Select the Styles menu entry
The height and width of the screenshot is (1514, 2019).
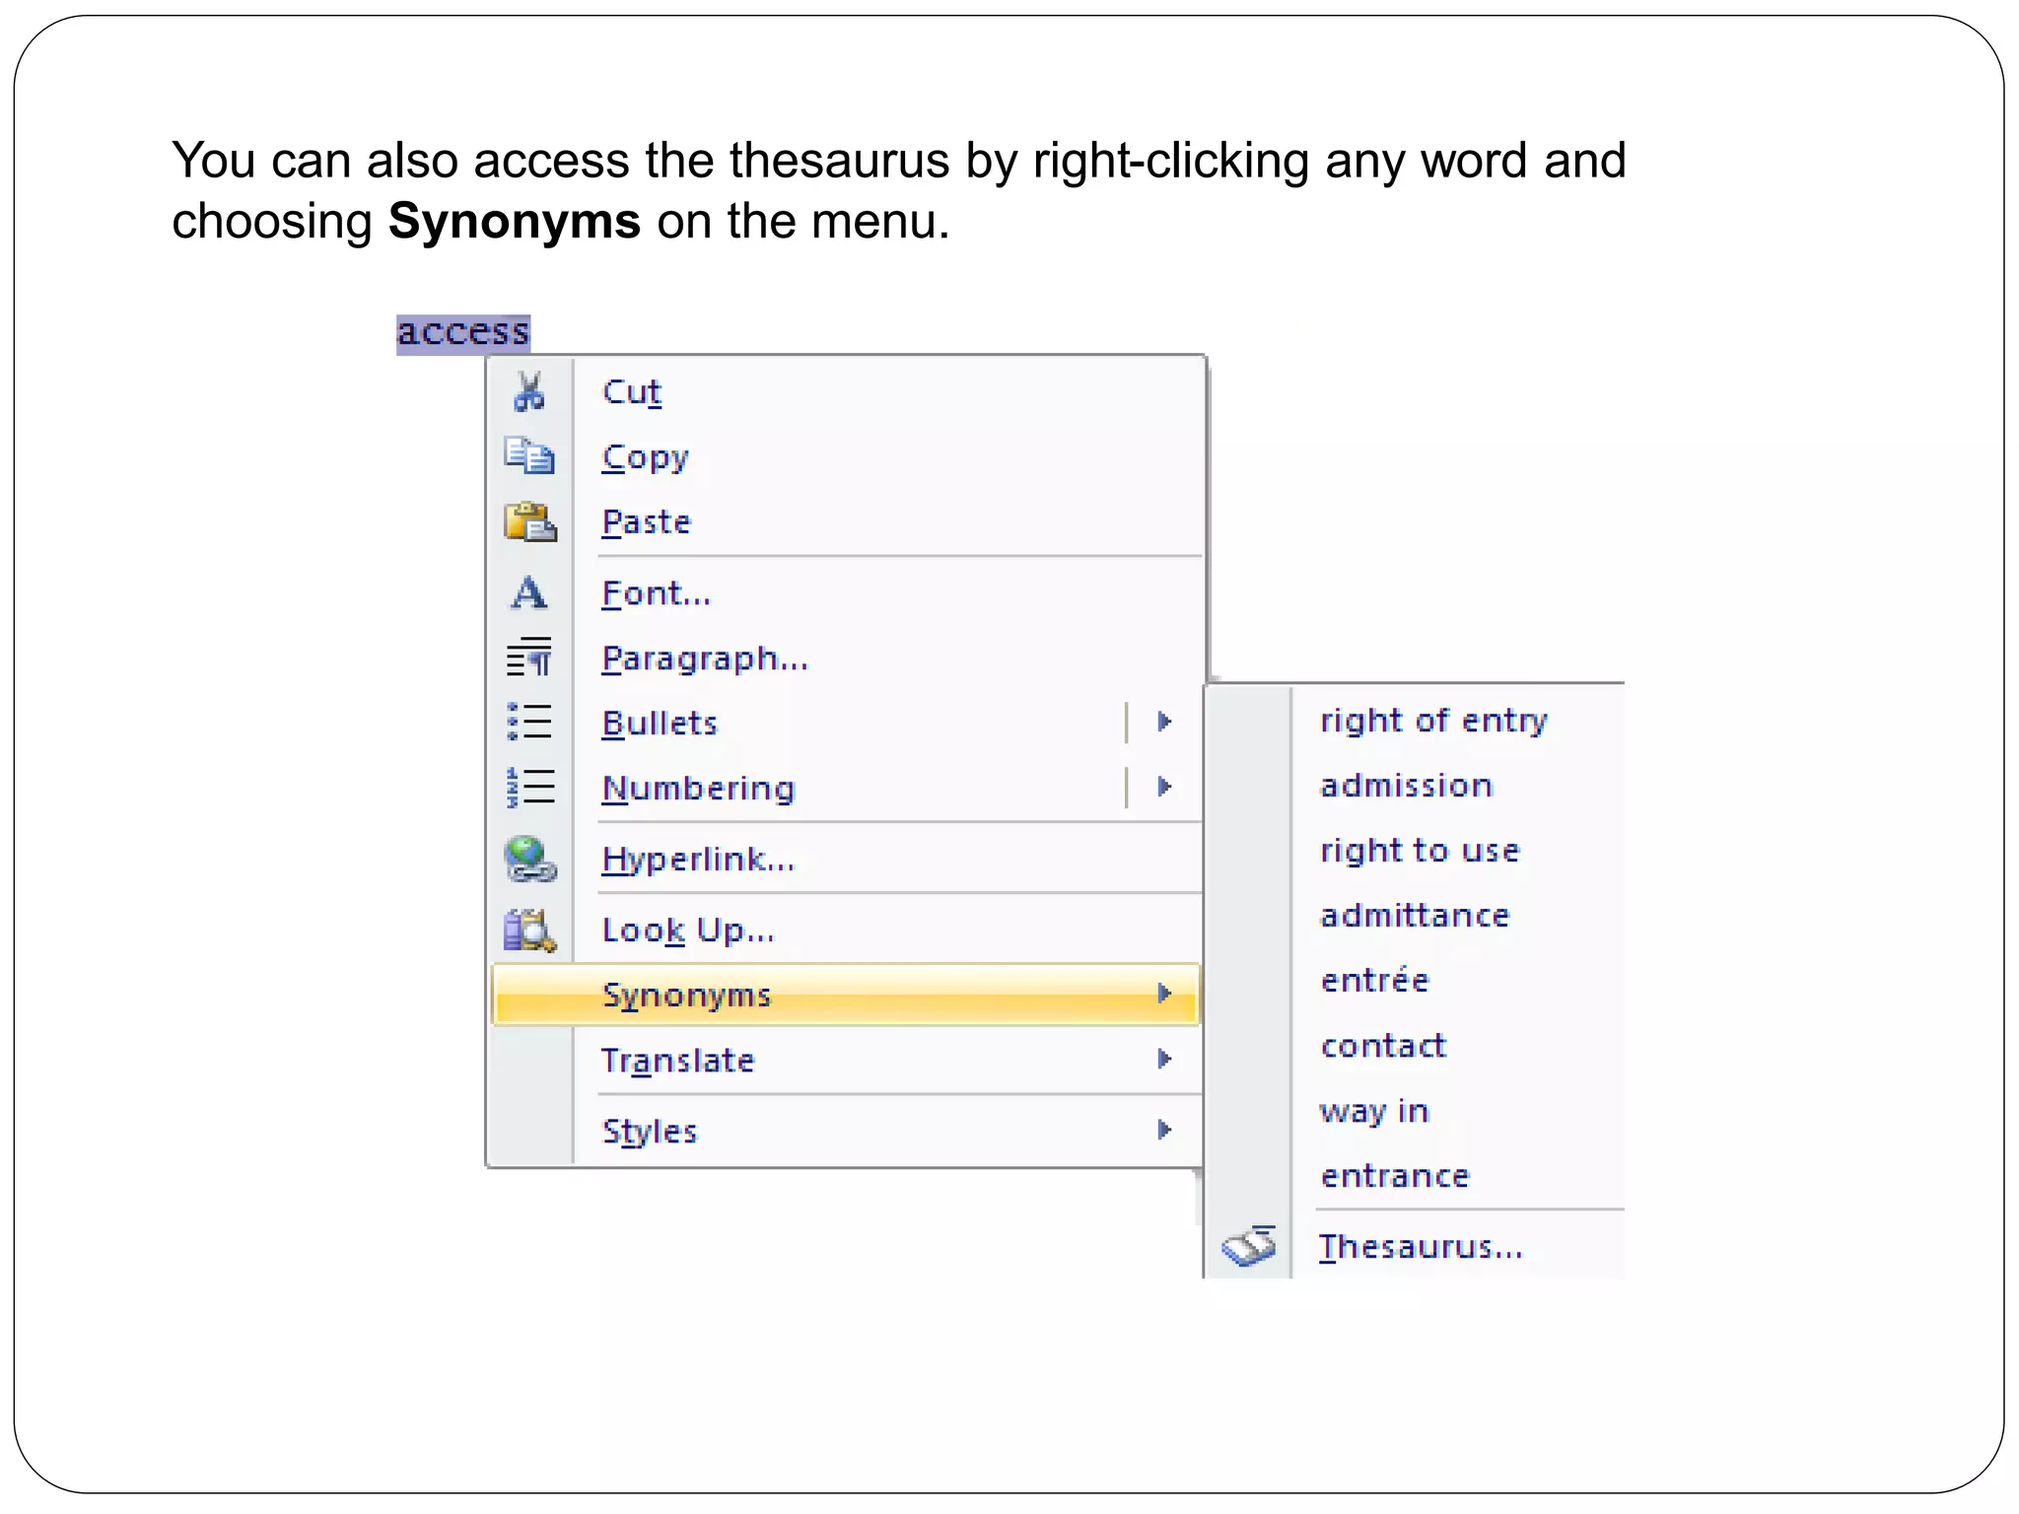tap(846, 1131)
